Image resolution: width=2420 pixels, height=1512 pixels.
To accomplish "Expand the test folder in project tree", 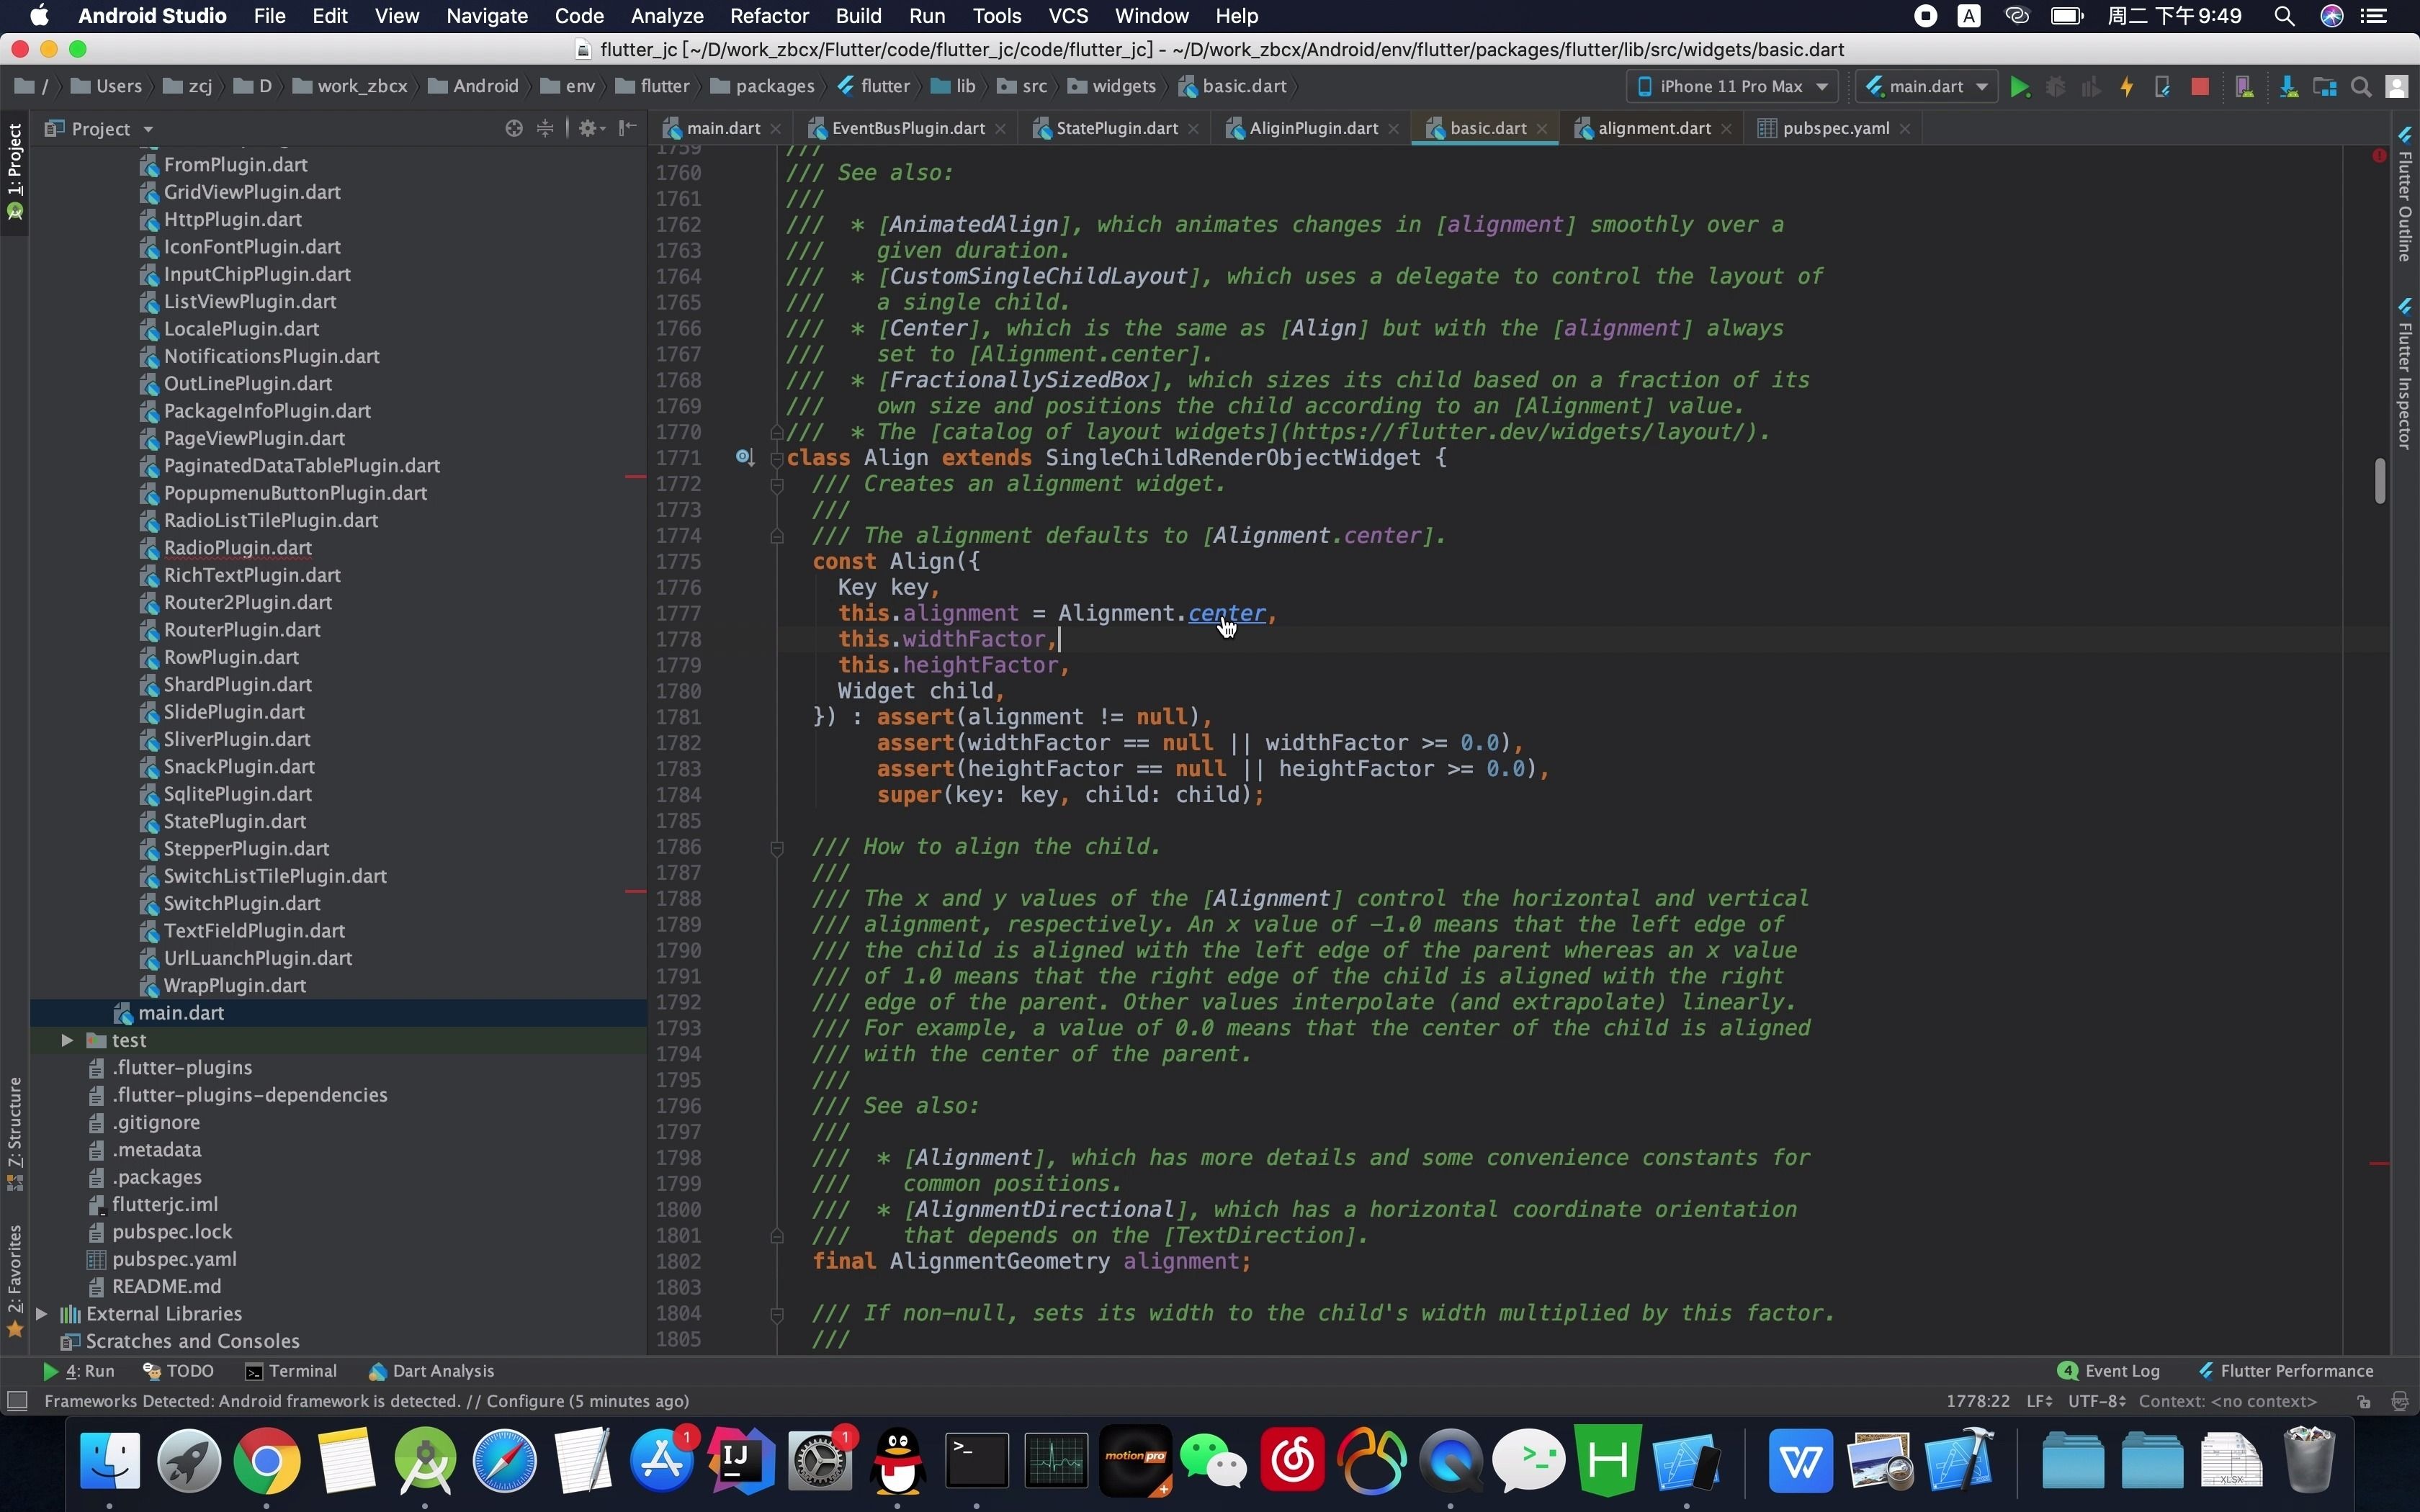I will [x=66, y=1040].
